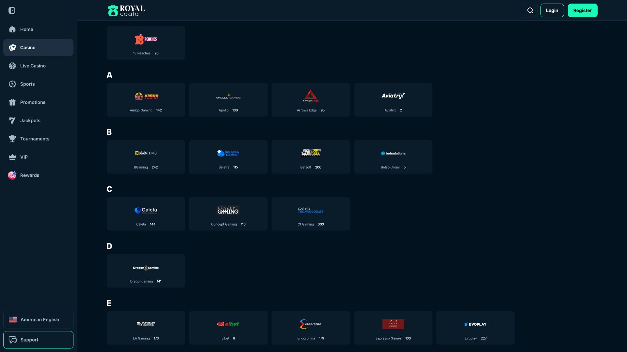Click the Tournaments trophy icon

12,139
